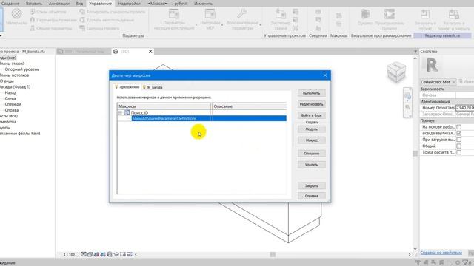Click the Поиск_ID module icon
Image resolution: width=474 pixels, height=266 pixels.
127,112
